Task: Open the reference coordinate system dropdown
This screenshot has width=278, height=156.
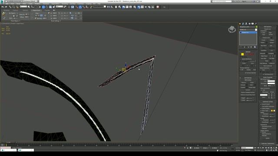Action: pyautogui.click(x=60, y=6)
